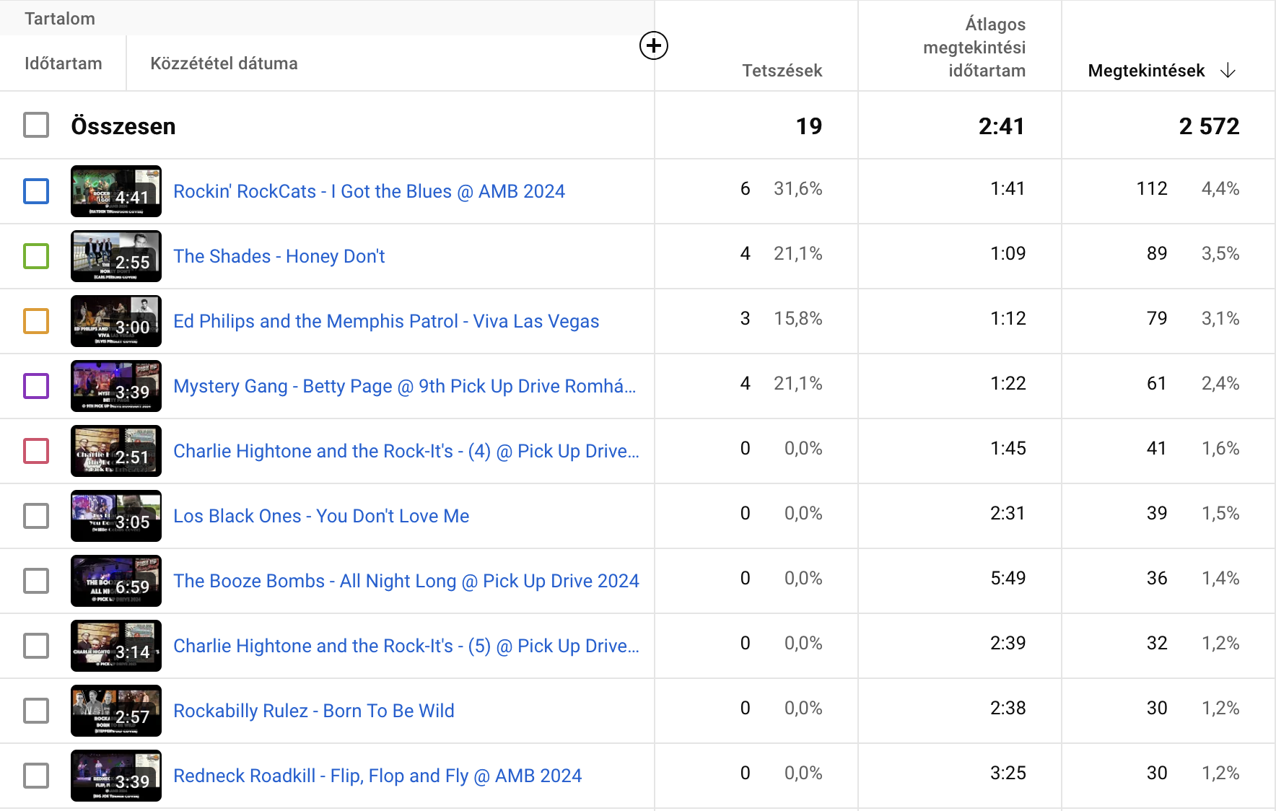
Task: Click the Redneck Roadkill video thumbnail
Action: click(x=115, y=776)
